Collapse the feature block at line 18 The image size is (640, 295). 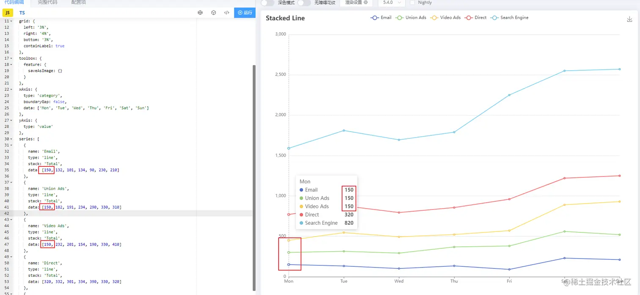11,65
